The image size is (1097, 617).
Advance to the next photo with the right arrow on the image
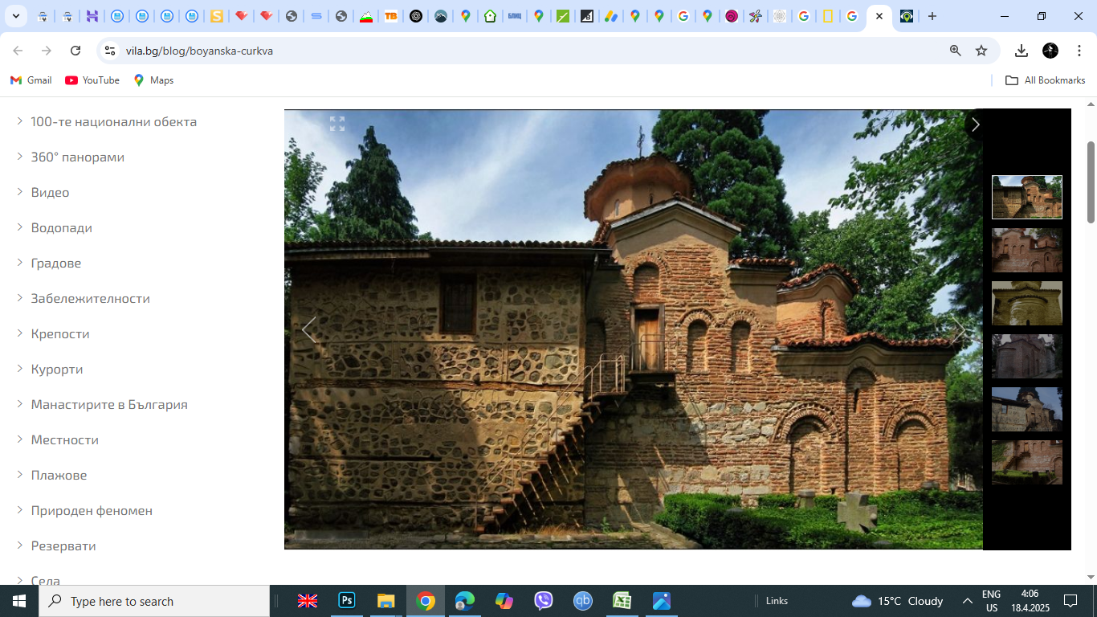pos(959,329)
